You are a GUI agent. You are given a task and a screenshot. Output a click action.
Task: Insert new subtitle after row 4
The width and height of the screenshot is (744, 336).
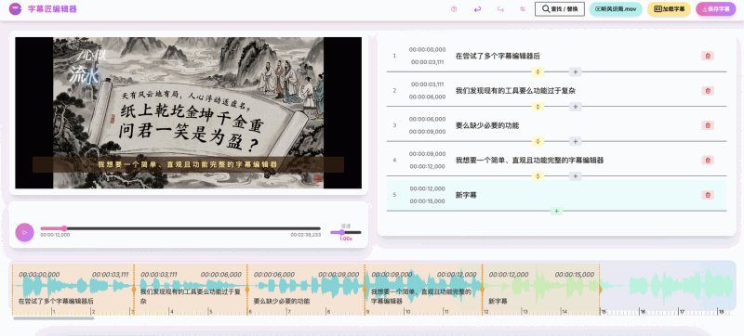[x=575, y=176]
